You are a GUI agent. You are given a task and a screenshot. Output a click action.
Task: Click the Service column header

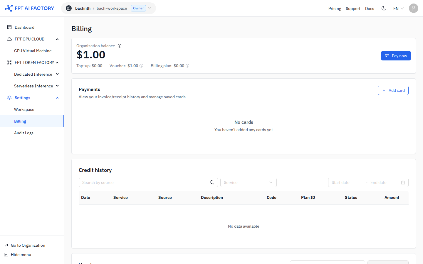[x=120, y=197]
